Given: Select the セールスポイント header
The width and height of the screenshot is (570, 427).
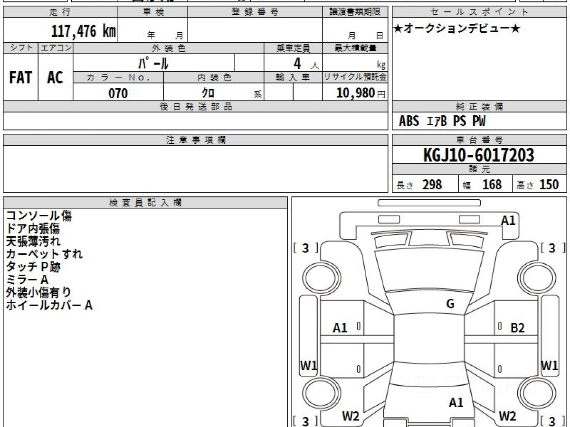Looking at the screenshot, I should coord(479,12).
